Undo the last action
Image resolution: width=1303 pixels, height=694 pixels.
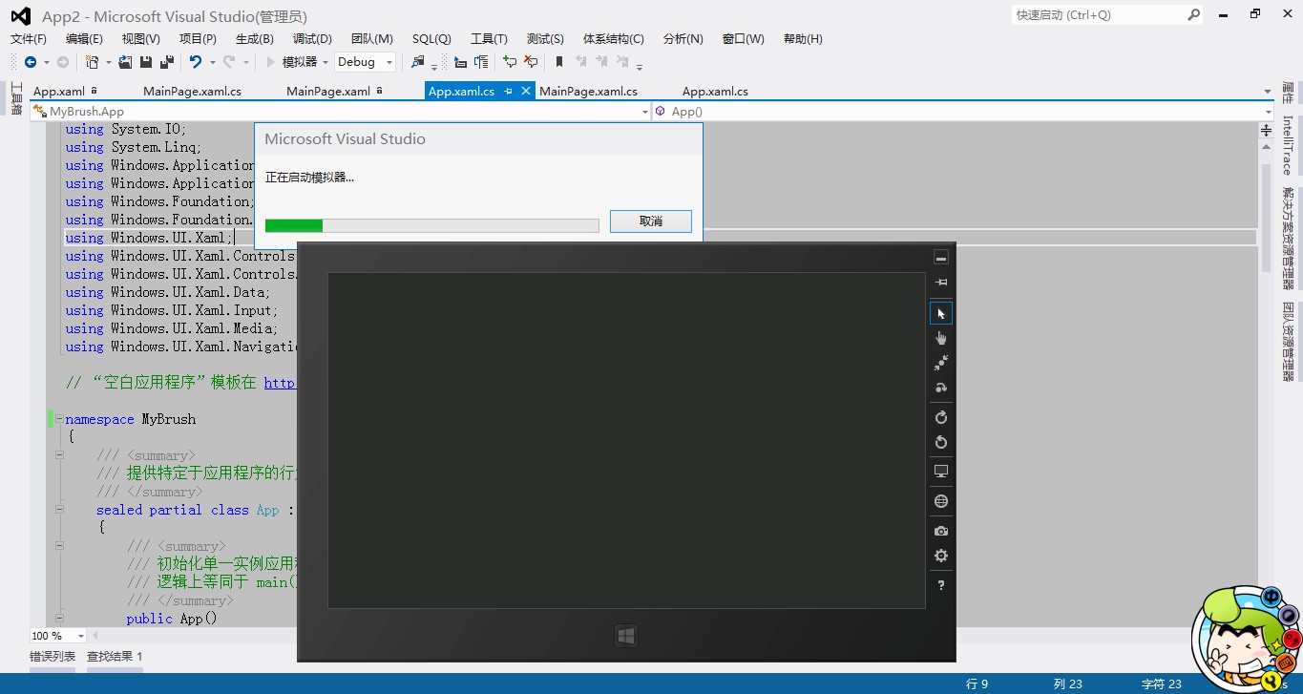click(x=196, y=62)
